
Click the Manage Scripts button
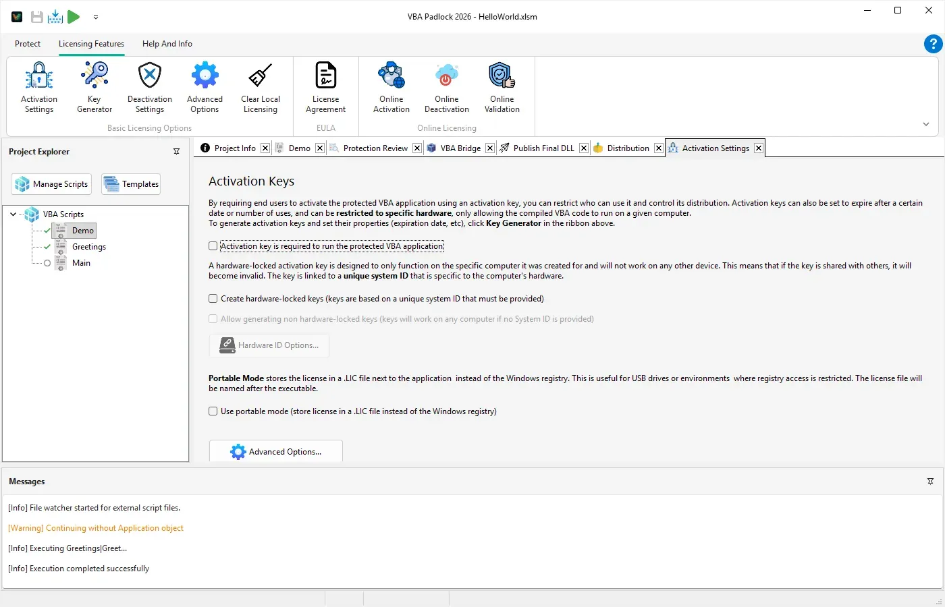point(51,184)
